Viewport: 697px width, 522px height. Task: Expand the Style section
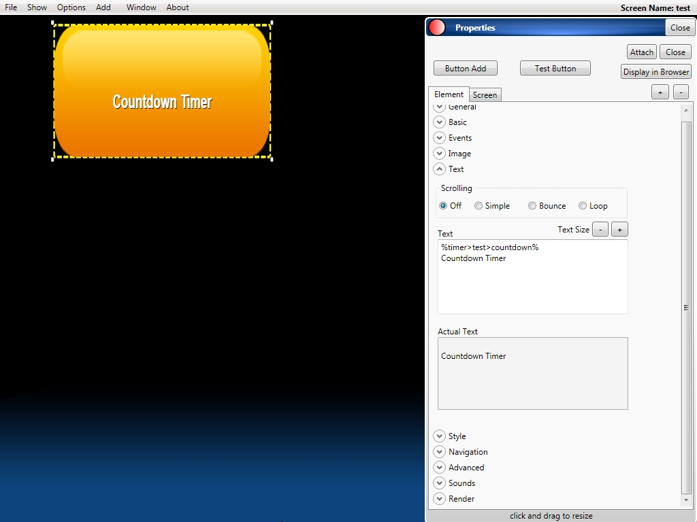pos(439,436)
